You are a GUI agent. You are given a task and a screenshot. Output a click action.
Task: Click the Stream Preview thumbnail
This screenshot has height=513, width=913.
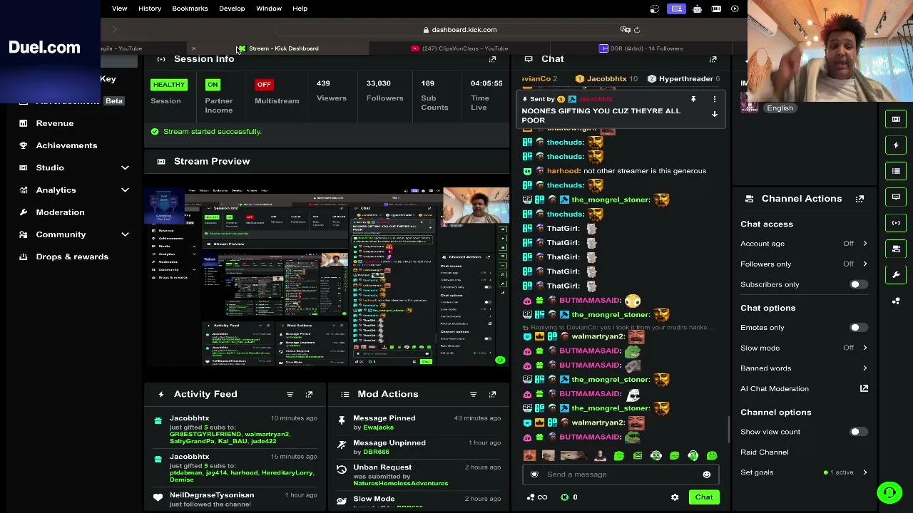(327, 276)
